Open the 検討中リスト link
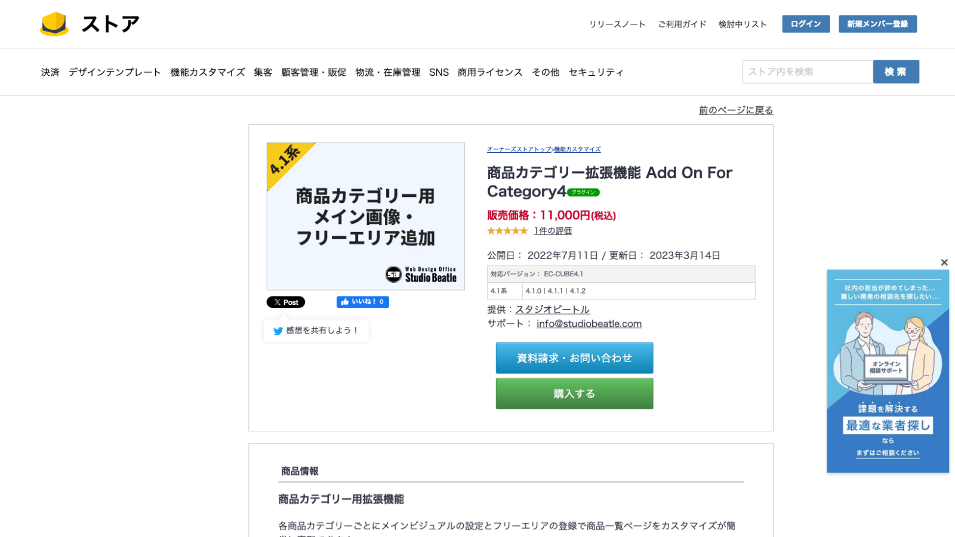 (743, 24)
